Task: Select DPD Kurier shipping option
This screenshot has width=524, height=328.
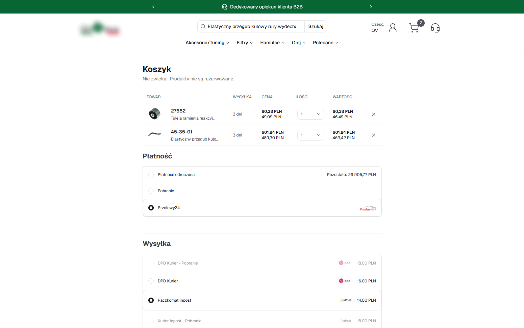Action: pyautogui.click(x=151, y=281)
